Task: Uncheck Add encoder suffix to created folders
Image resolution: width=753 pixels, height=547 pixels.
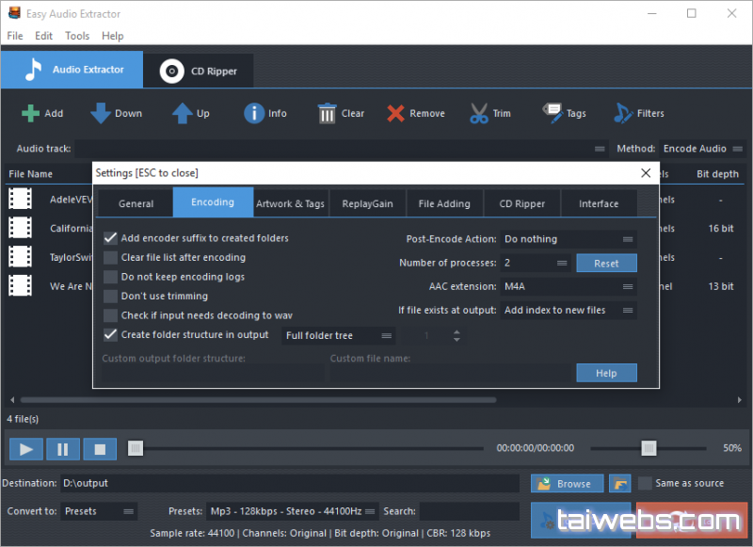Action: coord(112,238)
